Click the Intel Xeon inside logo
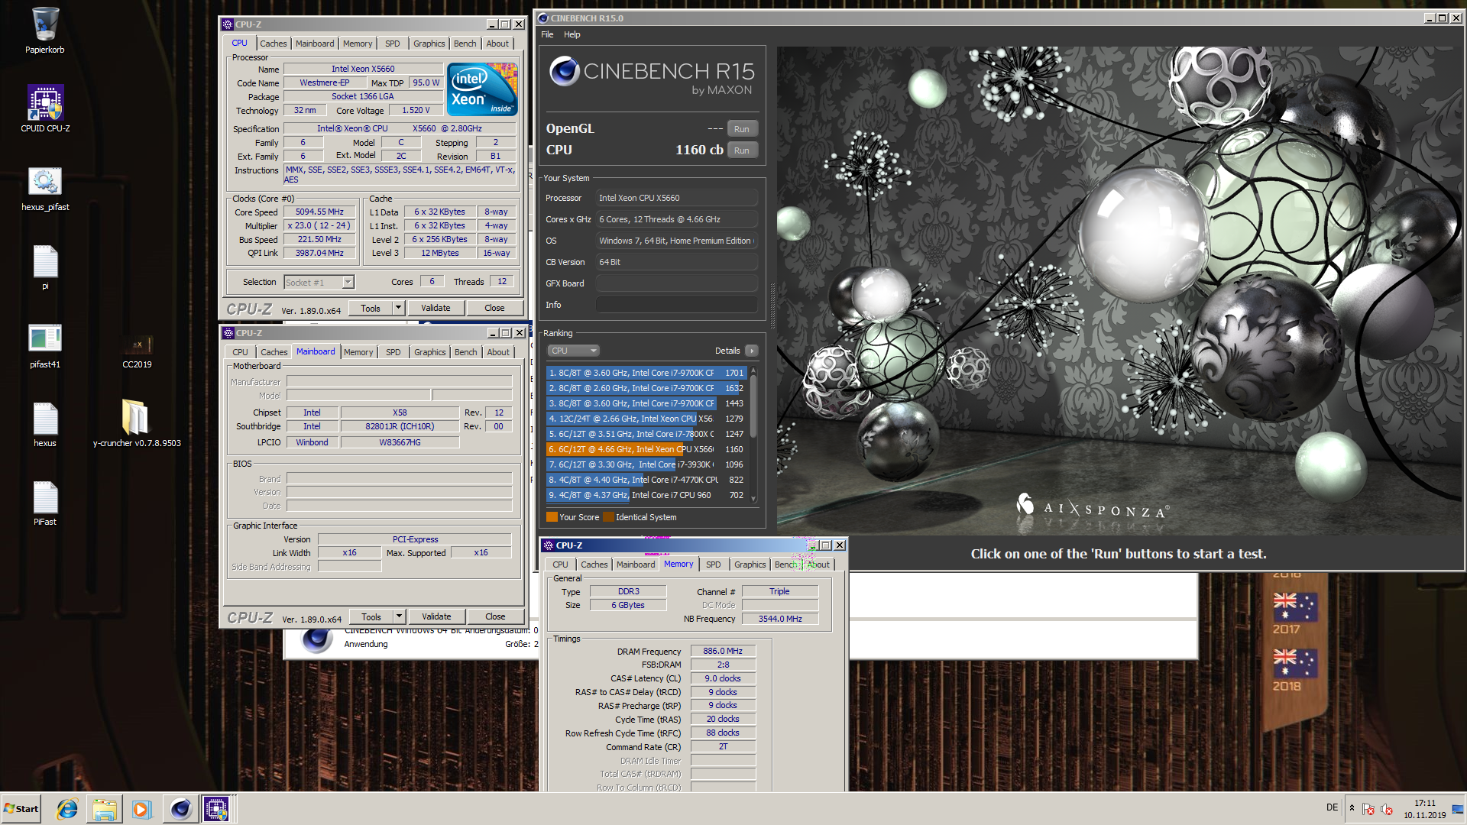Image resolution: width=1467 pixels, height=825 pixels. coord(482,89)
